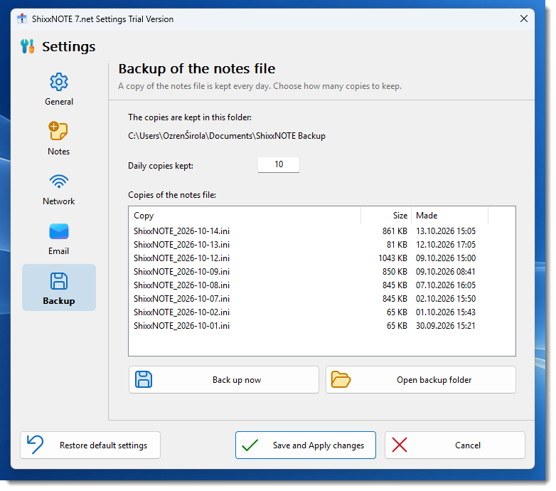This screenshot has height=491, width=556.
Task: Click date 09.10.2026 08:41
Action: 446,271
